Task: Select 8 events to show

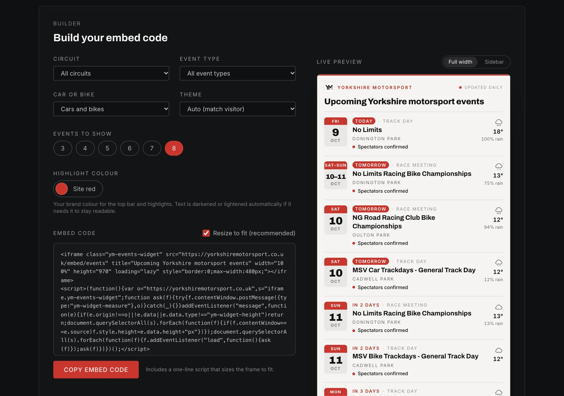Action: pyautogui.click(x=174, y=148)
